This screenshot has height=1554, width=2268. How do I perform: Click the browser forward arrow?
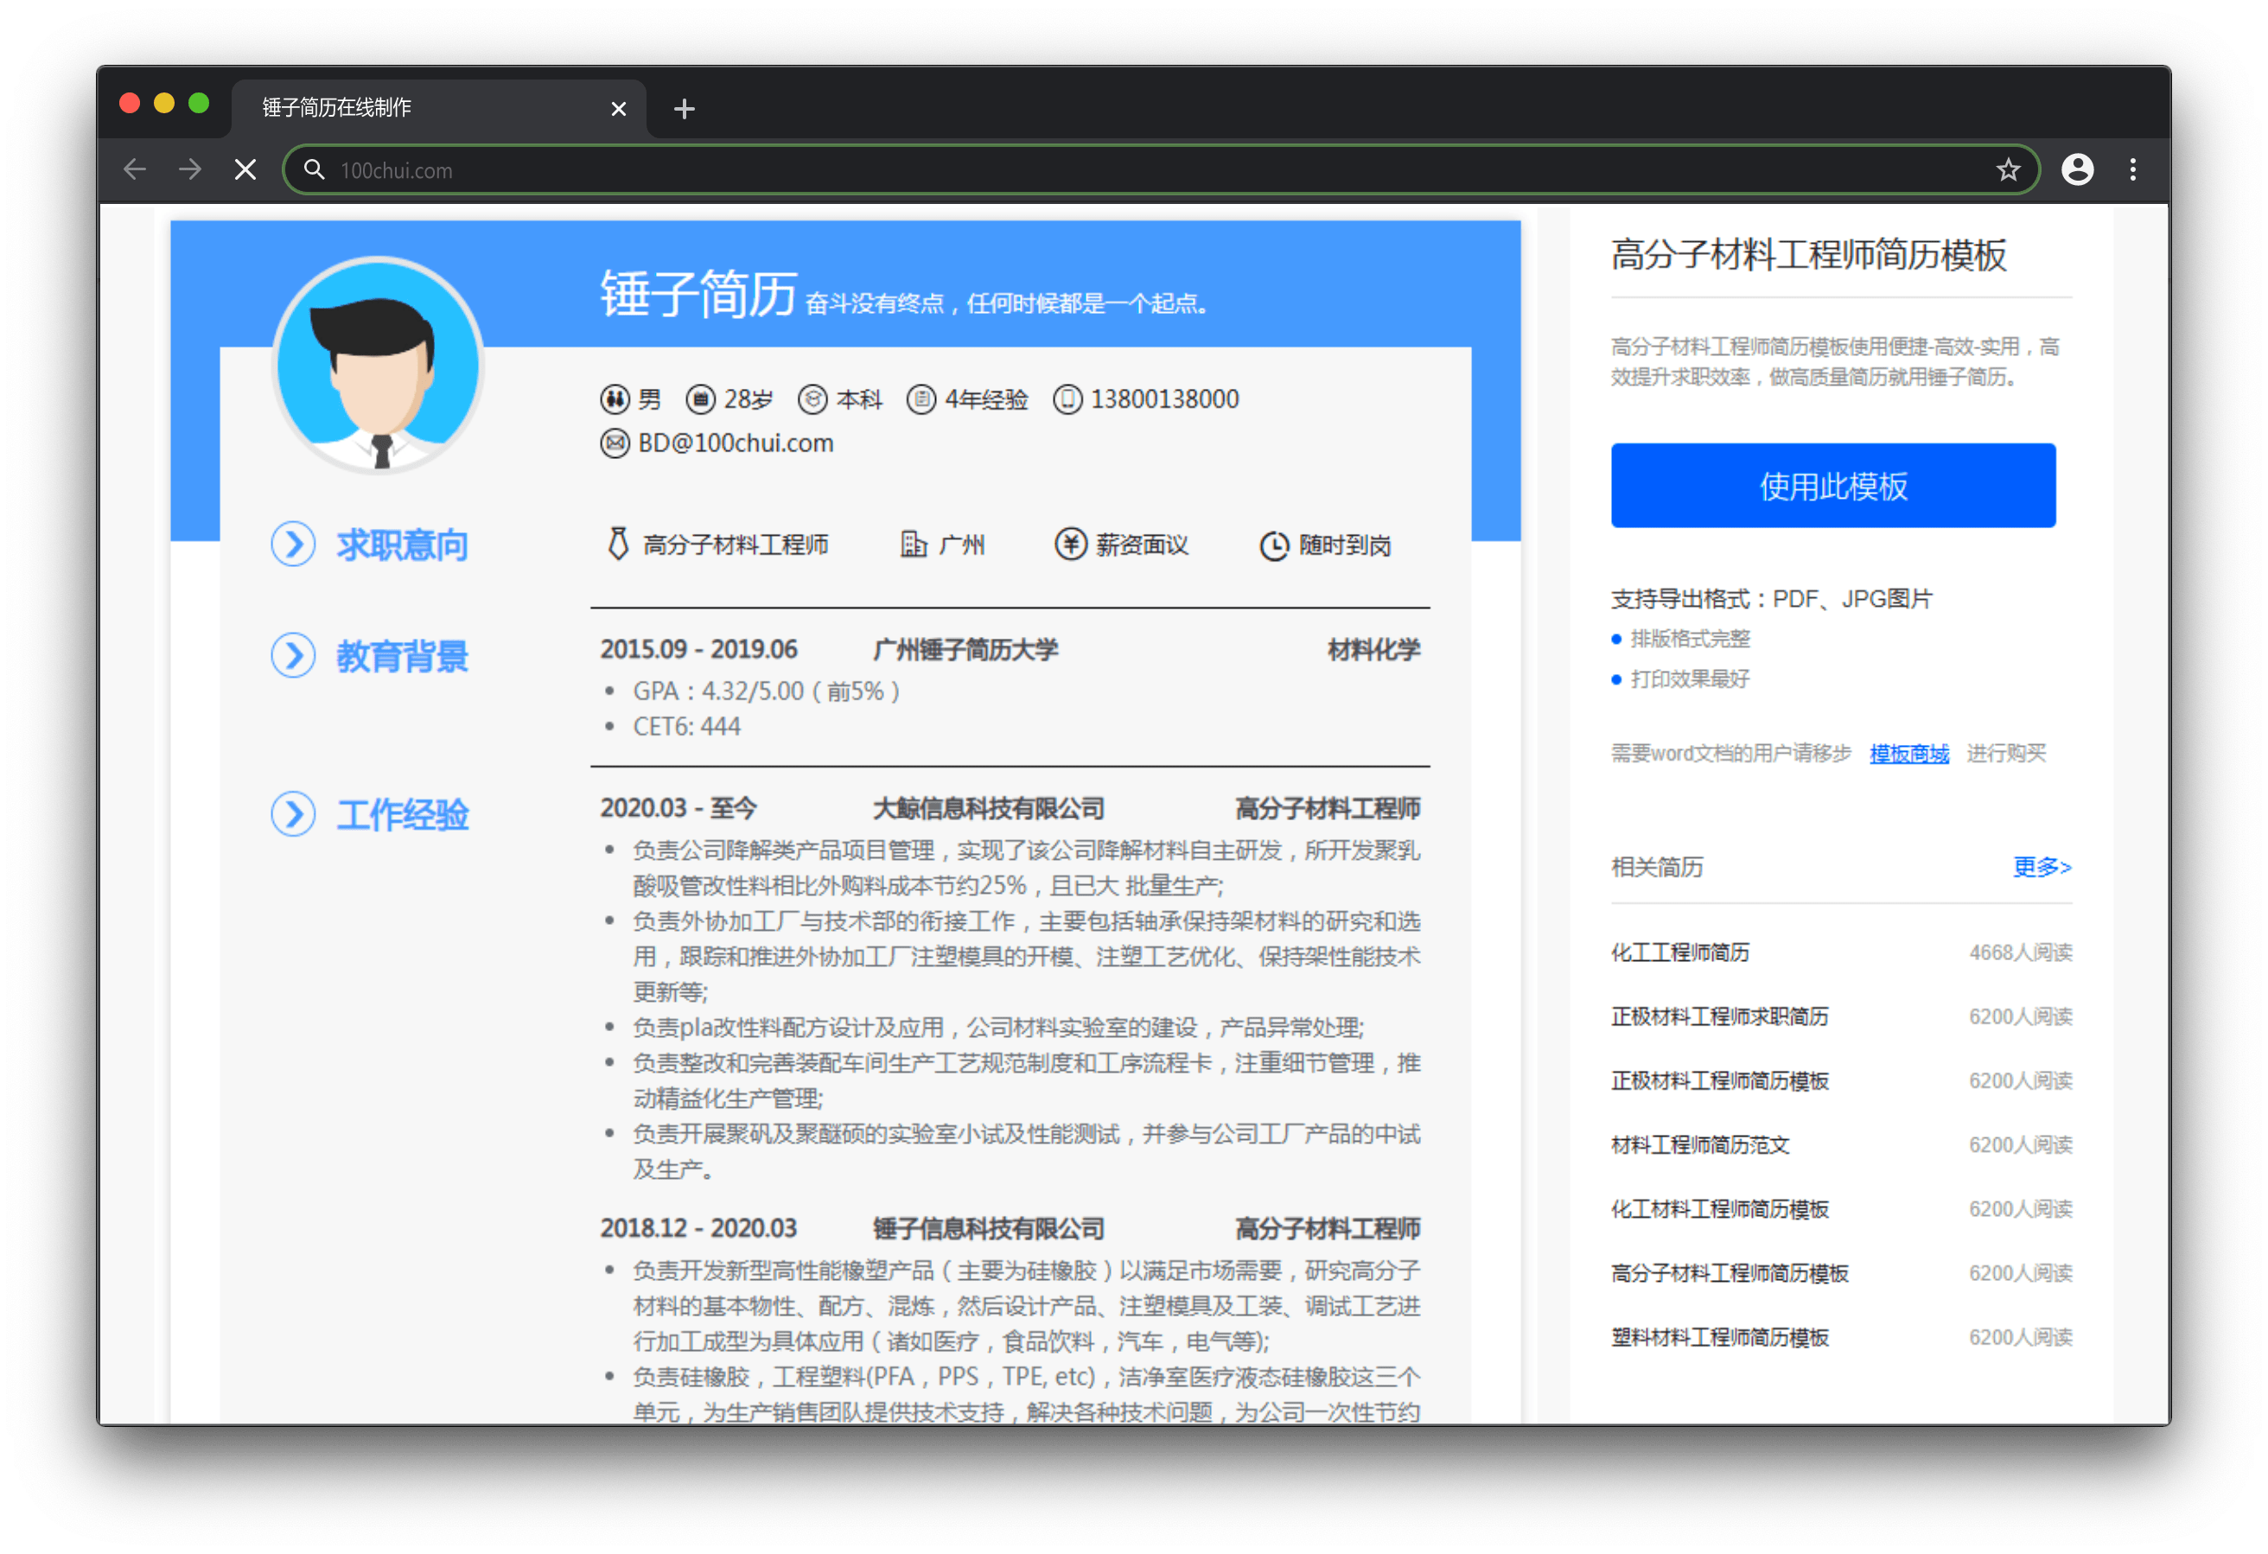(x=190, y=170)
